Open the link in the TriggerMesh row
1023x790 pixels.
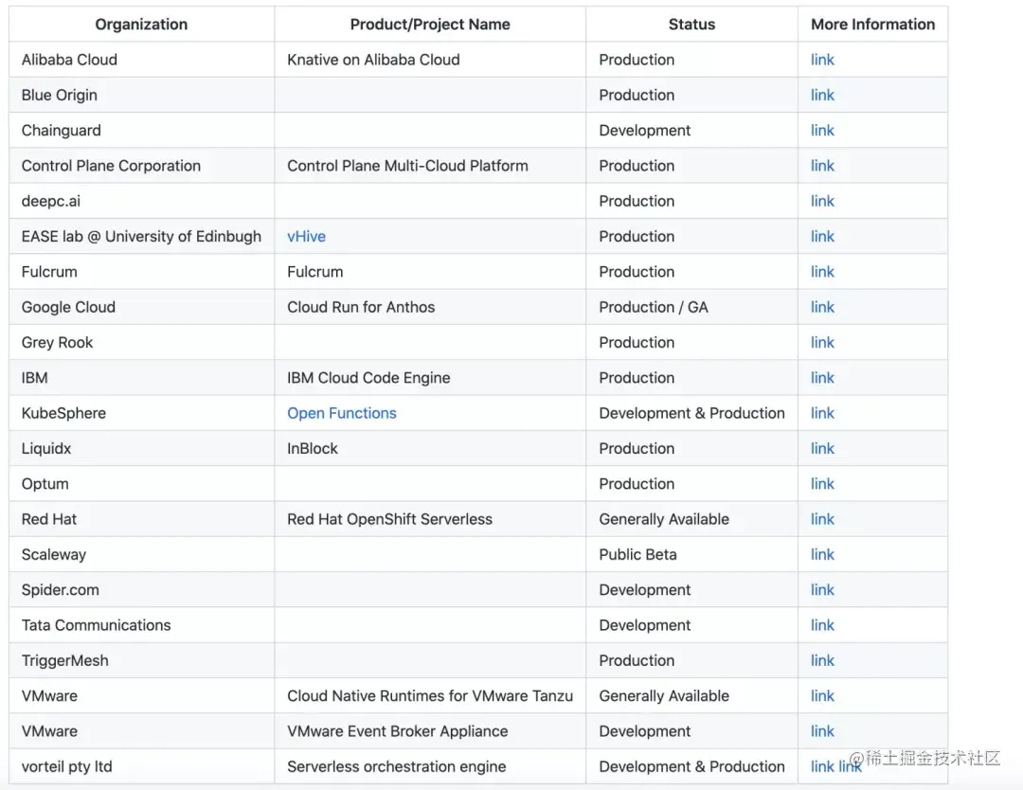pyautogui.click(x=822, y=660)
